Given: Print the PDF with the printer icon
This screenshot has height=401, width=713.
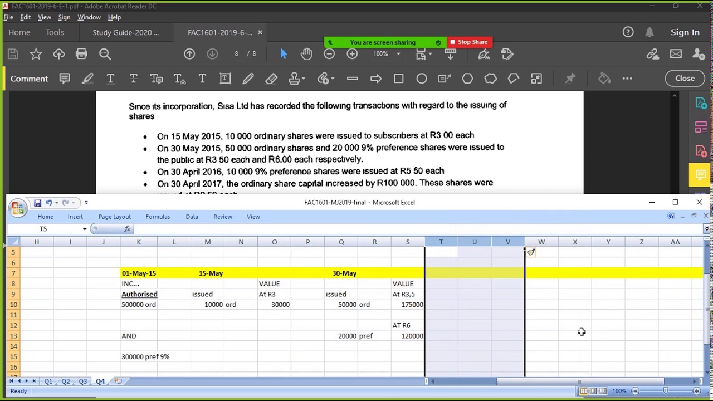Looking at the screenshot, I should pyautogui.click(x=81, y=54).
